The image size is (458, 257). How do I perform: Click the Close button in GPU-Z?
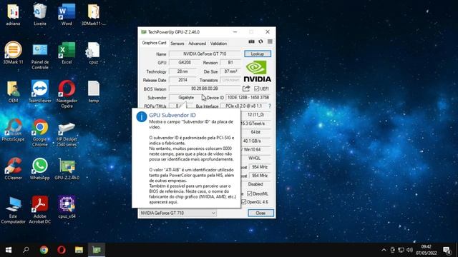[x=260, y=213]
